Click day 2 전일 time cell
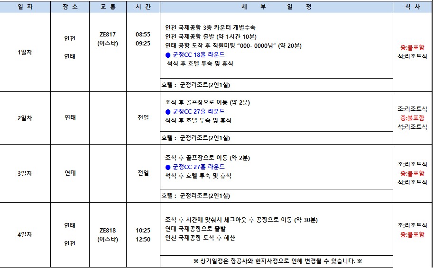This screenshot has height=268, width=434. [143, 118]
